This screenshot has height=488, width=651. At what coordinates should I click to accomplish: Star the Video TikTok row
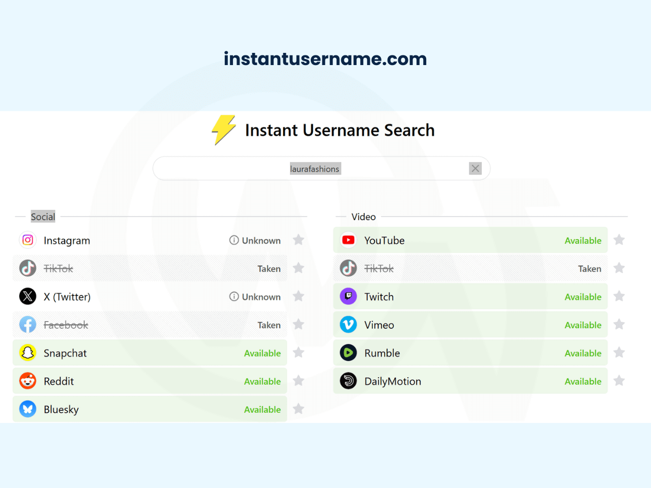pos(619,268)
